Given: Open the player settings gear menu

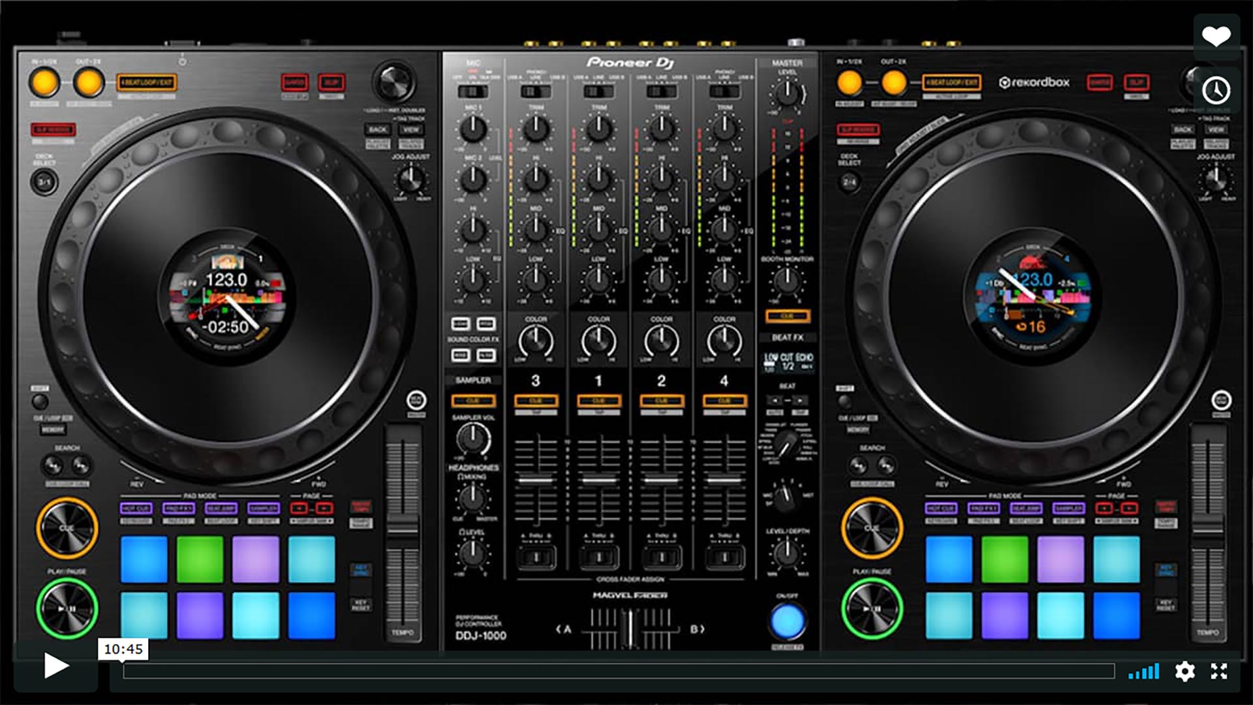Looking at the screenshot, I should [x=1185, y=671].
